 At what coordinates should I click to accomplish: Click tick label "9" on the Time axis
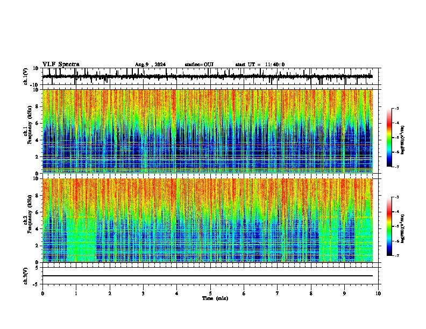[344, 294]
